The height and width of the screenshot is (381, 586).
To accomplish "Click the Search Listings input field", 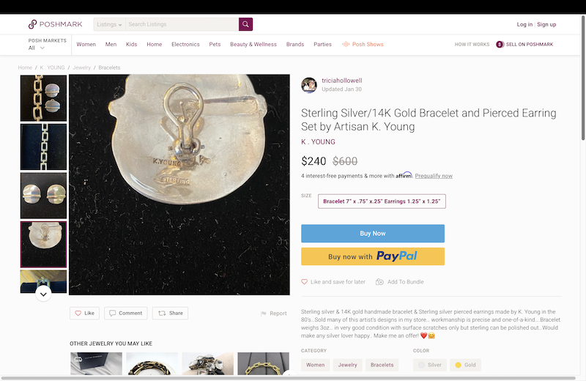I will (x=181, y=24).
